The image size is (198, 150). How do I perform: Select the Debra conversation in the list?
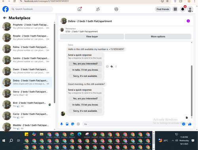tap(27, 82)
